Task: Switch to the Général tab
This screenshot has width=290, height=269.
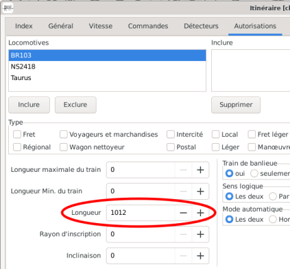Action: (61, 26)
